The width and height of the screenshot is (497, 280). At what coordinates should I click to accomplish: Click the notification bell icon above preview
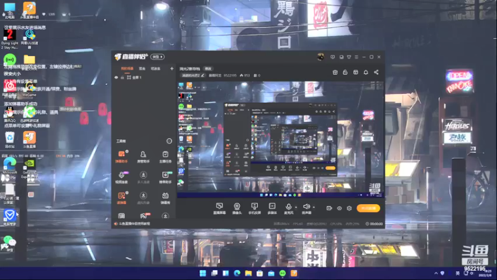(366, 72)
